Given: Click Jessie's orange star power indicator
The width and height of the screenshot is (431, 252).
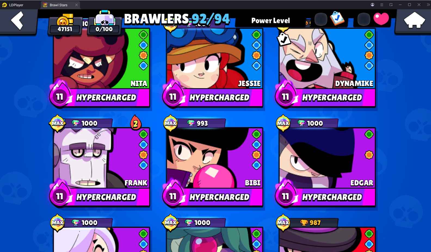Looking at the screenshot, I should point(256,55).
